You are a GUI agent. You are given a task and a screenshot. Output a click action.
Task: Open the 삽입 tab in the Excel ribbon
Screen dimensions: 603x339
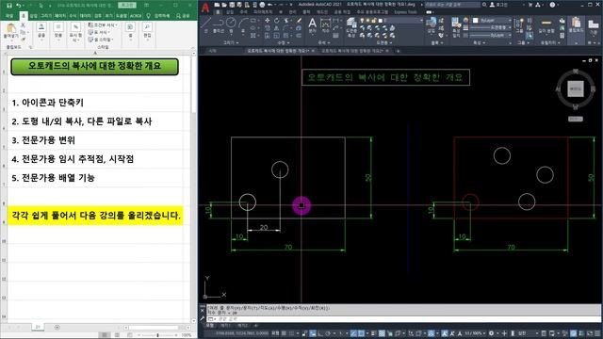tap(34, 16)
